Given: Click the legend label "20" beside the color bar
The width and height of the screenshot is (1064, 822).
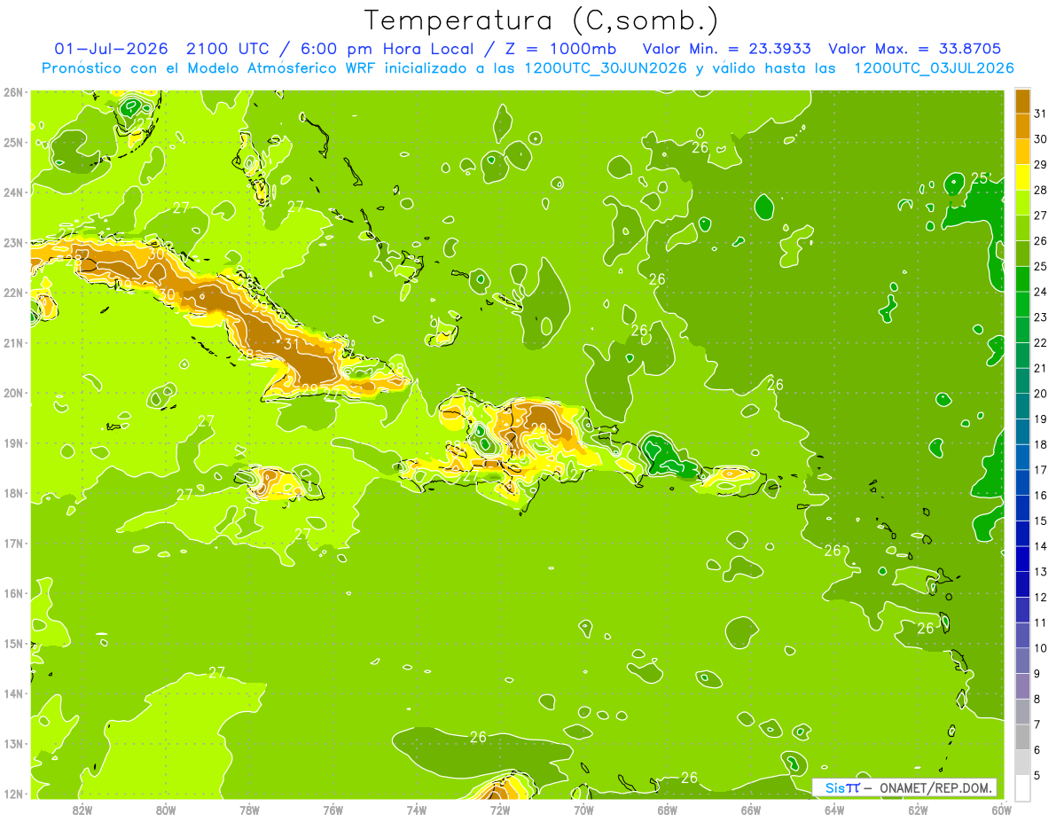Looking at the screenshot, I should 1041,394.
